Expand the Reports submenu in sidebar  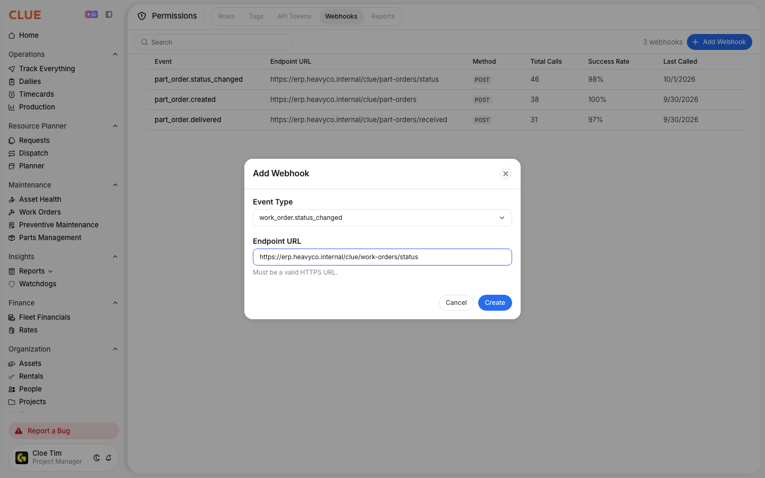50,271
